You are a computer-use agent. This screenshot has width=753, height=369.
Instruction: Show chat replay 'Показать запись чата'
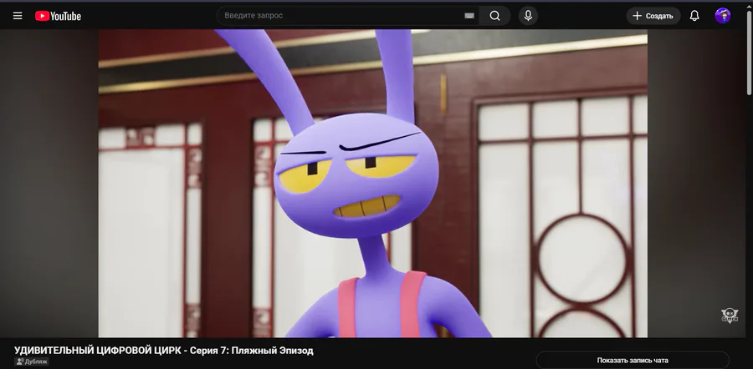pos(633,361)
